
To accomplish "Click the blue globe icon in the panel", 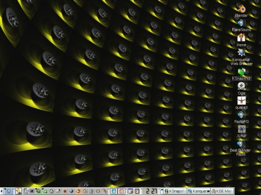I will [72, 191].
